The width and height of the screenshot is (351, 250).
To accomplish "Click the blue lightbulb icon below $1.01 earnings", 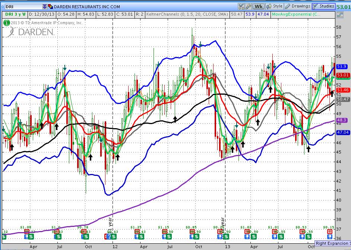I will [x=275, y=237].
